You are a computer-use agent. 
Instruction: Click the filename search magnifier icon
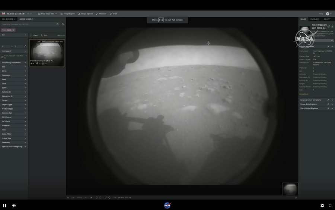click(x=58, y=24)
